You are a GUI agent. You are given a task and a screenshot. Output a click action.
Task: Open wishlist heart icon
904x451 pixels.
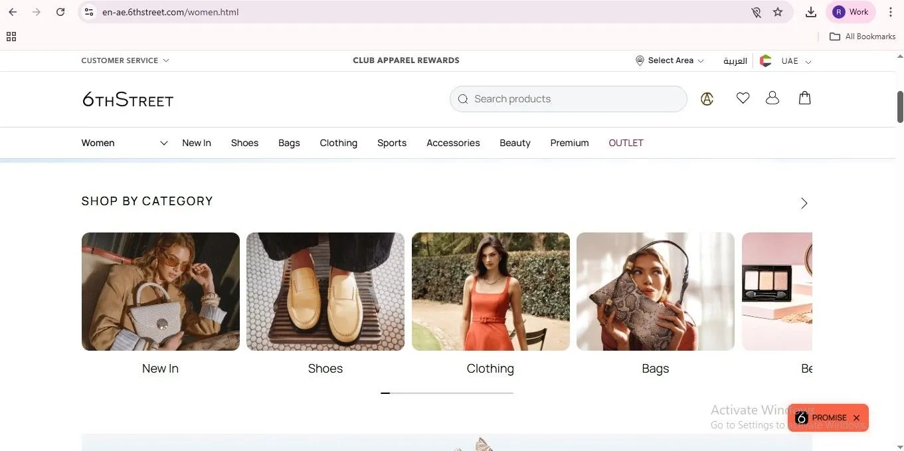(x=743, y=98)
